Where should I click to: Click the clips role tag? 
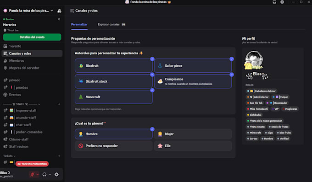268,133
